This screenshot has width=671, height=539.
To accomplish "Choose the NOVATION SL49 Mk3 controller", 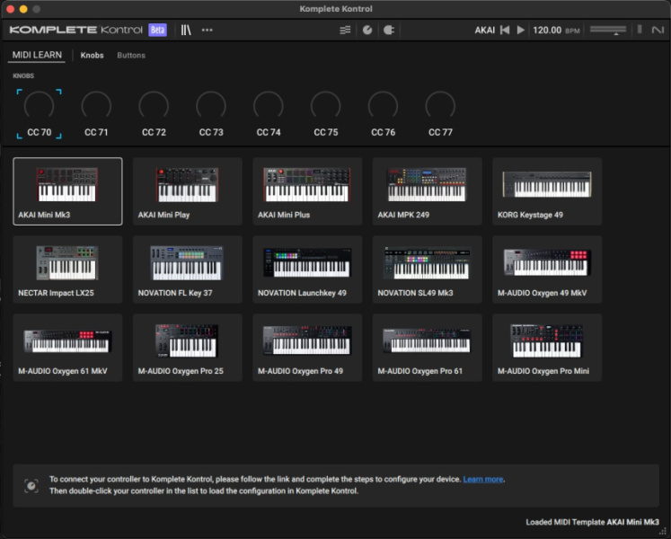I will pos(427,269).
